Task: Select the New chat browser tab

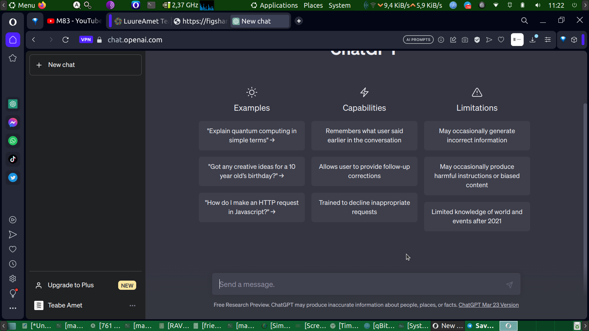Action: click(x=260, y=21)
